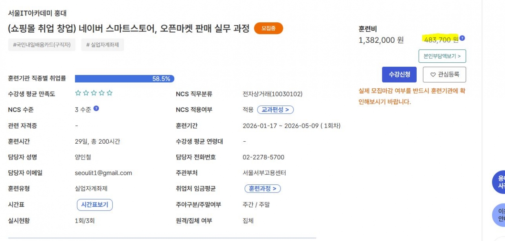The image size is (505, 241).
Task: Click the 02-2278-5700 phone number
Action: click(263, 157)
